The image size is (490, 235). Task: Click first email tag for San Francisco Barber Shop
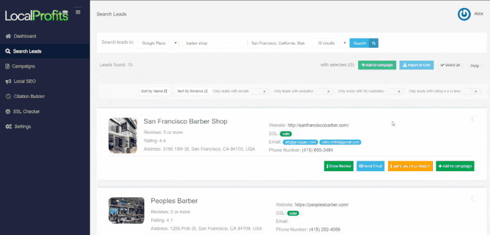[x=300, y=142]
